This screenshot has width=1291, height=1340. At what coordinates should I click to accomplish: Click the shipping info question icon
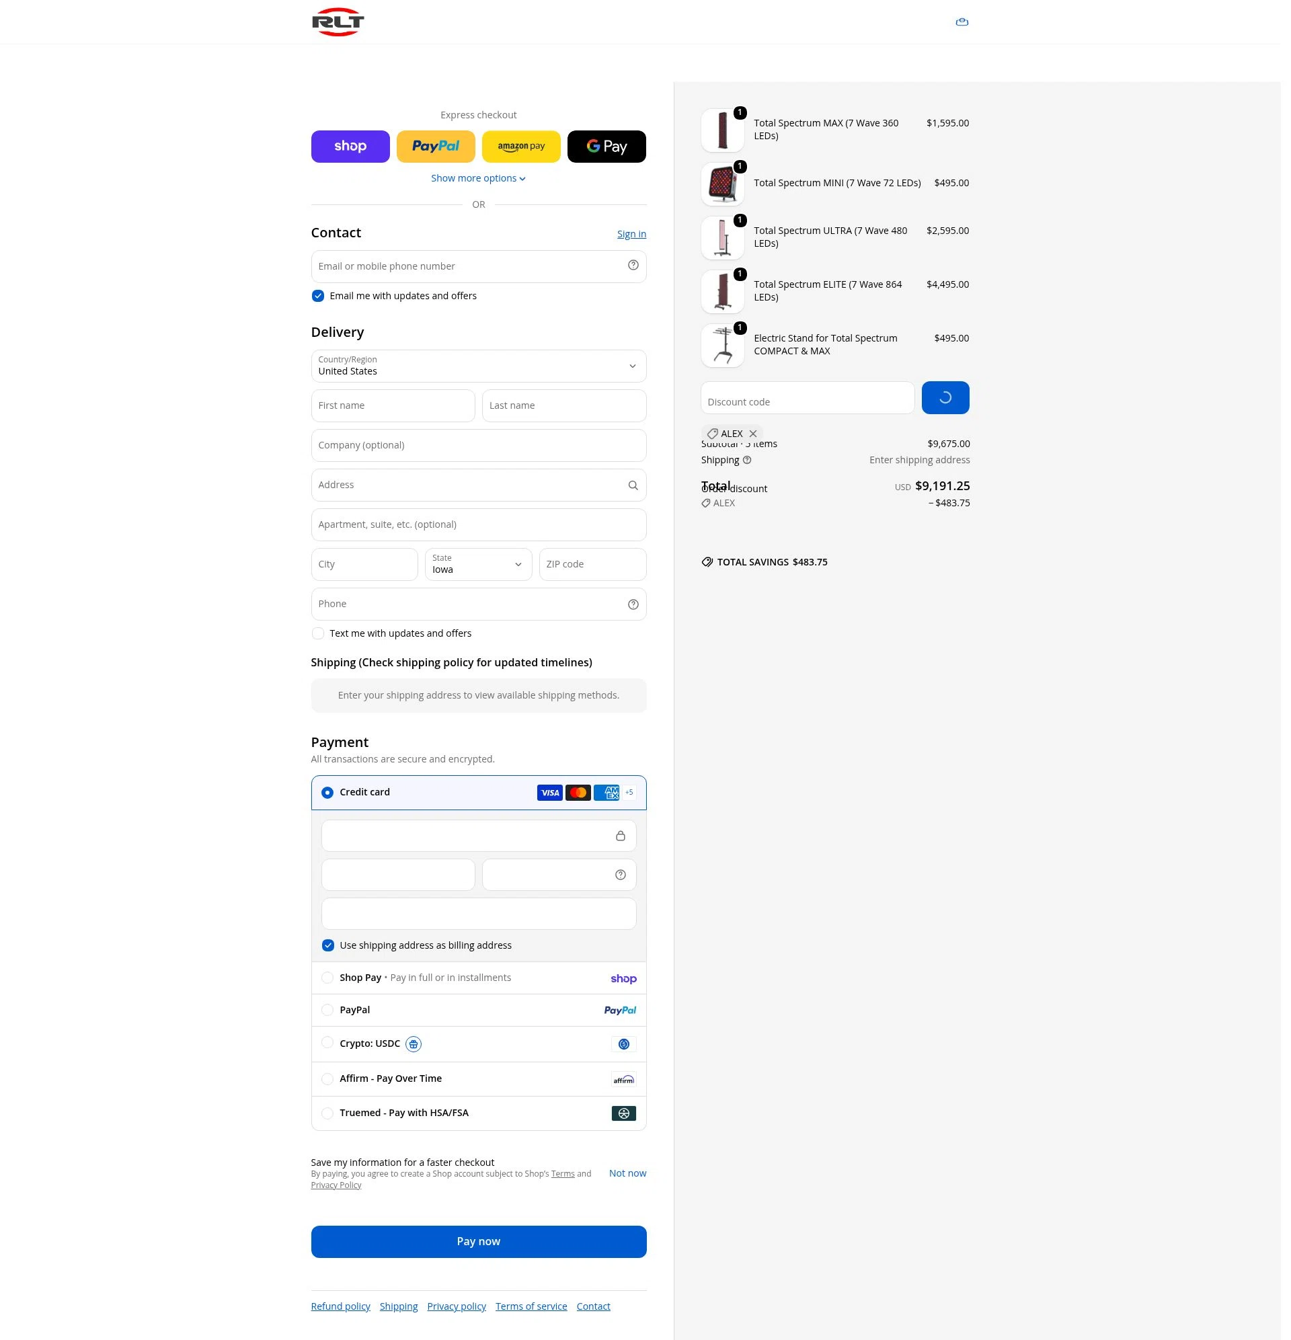coord(747,460)
